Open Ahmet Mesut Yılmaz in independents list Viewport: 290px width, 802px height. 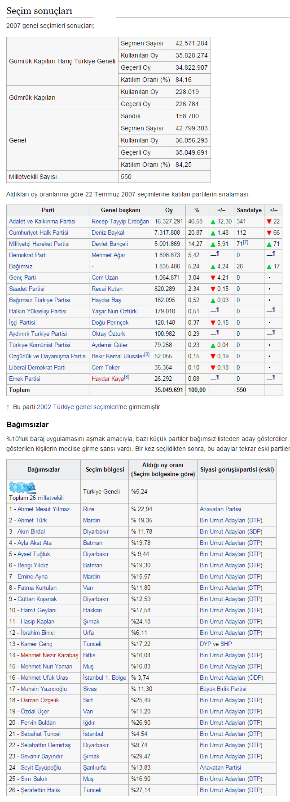point(44,509)
